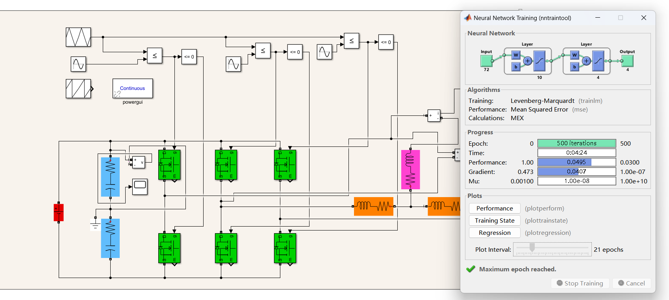This screenshot has width=669, height=300.
Task: Click the powergui Continuous block
Action: (x=133, y=88)
